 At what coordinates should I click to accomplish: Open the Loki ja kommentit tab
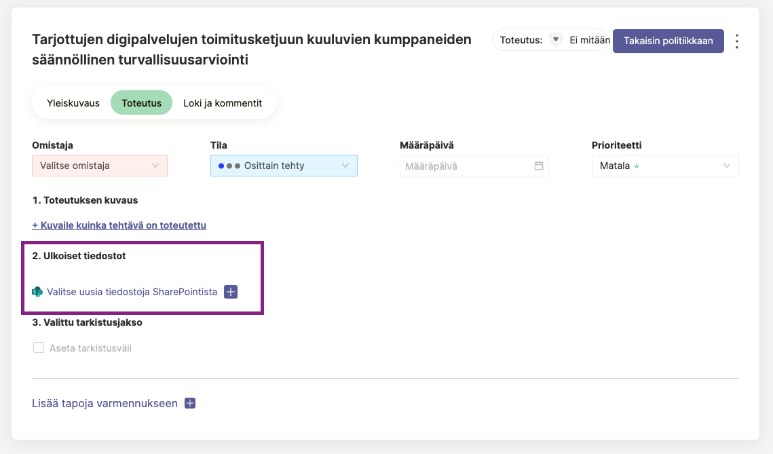point(223,103)
